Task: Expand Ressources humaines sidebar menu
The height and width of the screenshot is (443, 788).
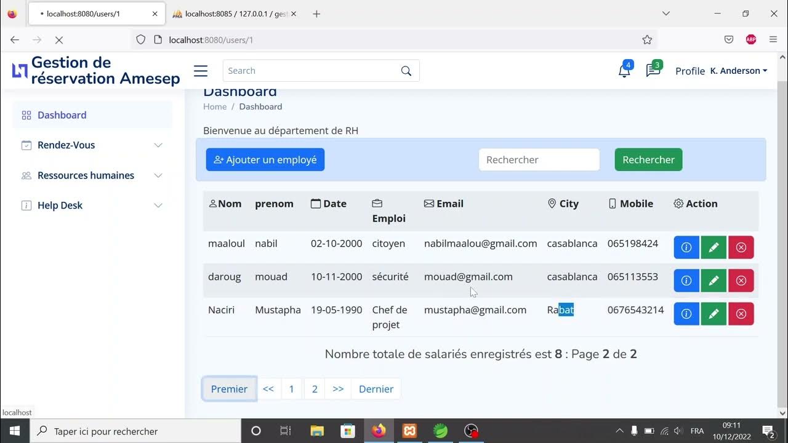Action: point(92,175)
